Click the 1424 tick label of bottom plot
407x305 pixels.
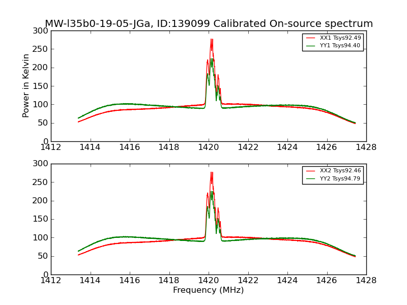(287, 281)
